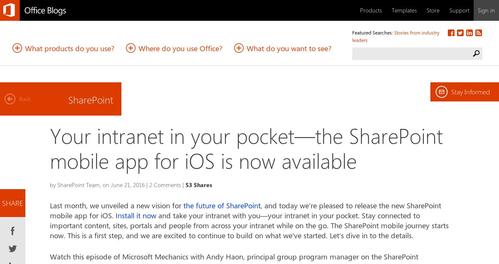This screenshot has height=264, width=499.
Task: Open "the future of SharePoint" link
Action: click(222, 206)
